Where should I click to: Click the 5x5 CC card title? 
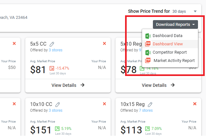pyautogui.click(x=38, y=44)
